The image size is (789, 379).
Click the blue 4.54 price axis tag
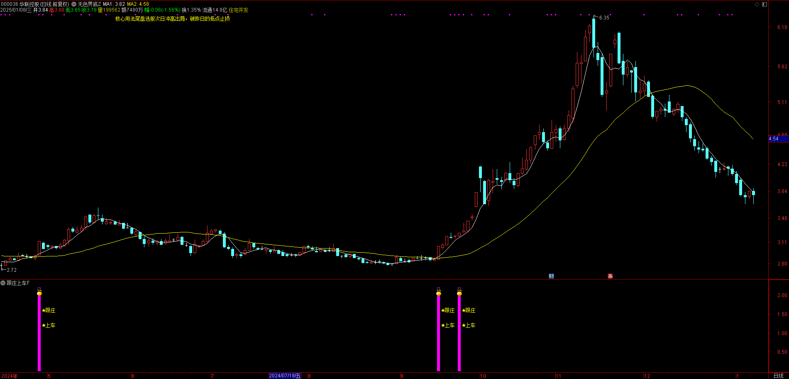[778, 139]
